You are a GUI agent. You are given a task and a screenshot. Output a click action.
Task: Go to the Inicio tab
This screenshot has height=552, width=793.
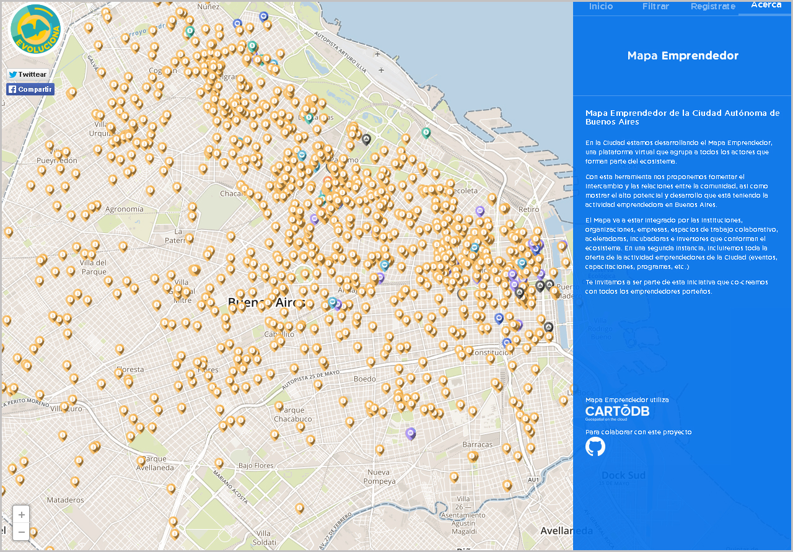tap(601, 6)
